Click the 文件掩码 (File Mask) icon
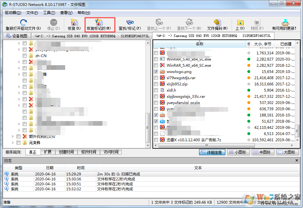Image resolution: width=303 pixels, height=208 pixels. 217,24
